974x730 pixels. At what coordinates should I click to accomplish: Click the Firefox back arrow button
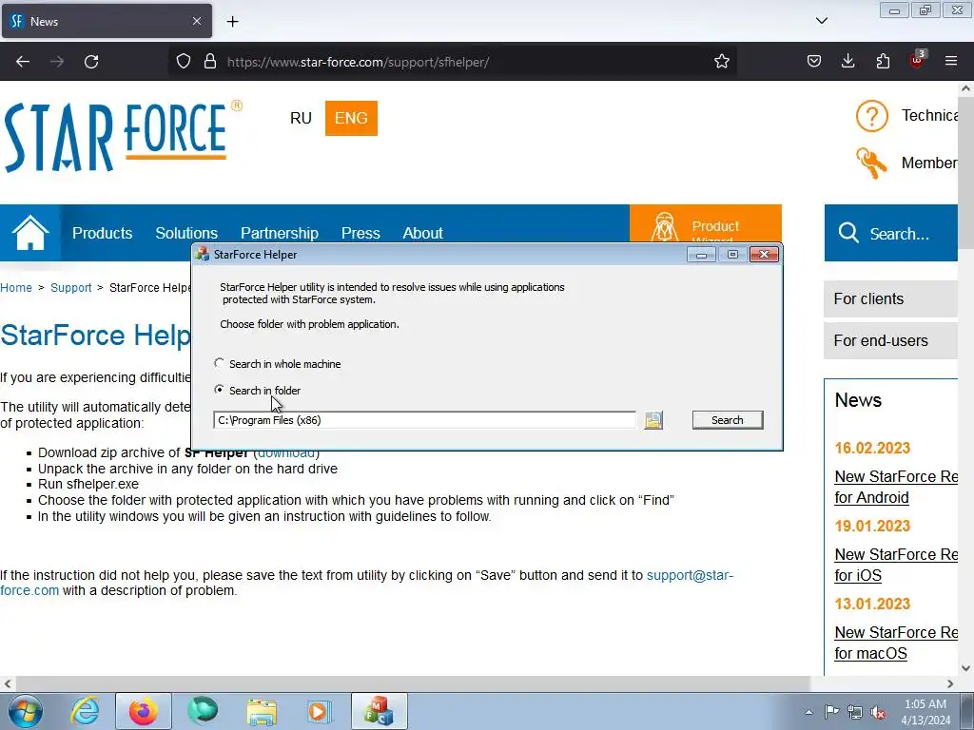click(23, 62)
